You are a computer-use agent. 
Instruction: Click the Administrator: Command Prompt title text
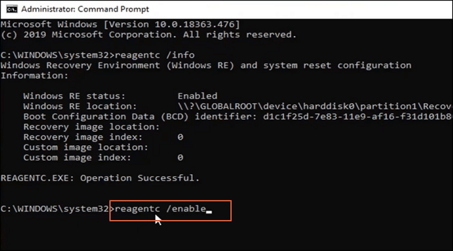click(85, 9)
